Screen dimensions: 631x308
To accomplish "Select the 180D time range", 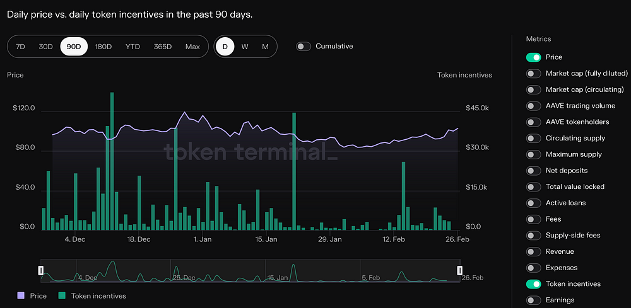I will [x=103, y=47].
